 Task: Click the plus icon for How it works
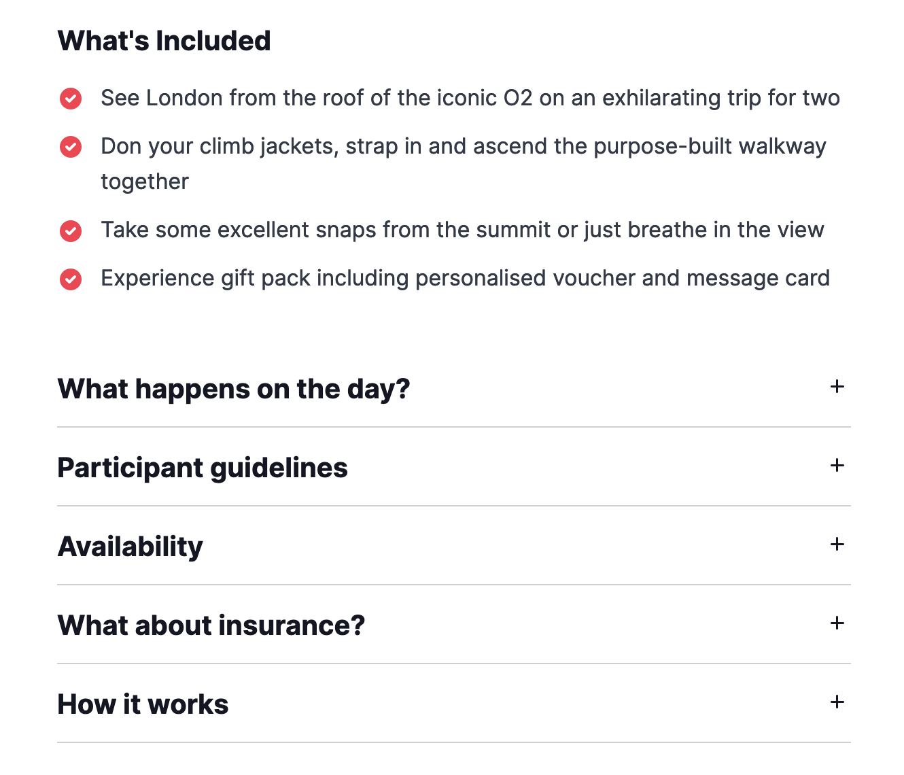[x=837, y=702]
